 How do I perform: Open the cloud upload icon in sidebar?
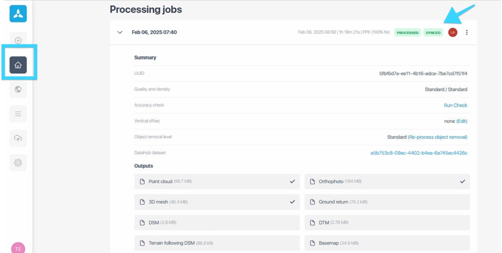pos(18,139)
